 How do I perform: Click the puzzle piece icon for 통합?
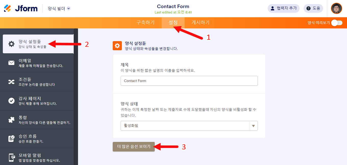point(11,120)
